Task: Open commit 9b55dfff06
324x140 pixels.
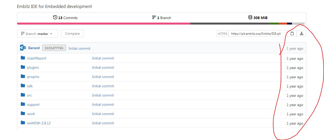Action: 54,48
